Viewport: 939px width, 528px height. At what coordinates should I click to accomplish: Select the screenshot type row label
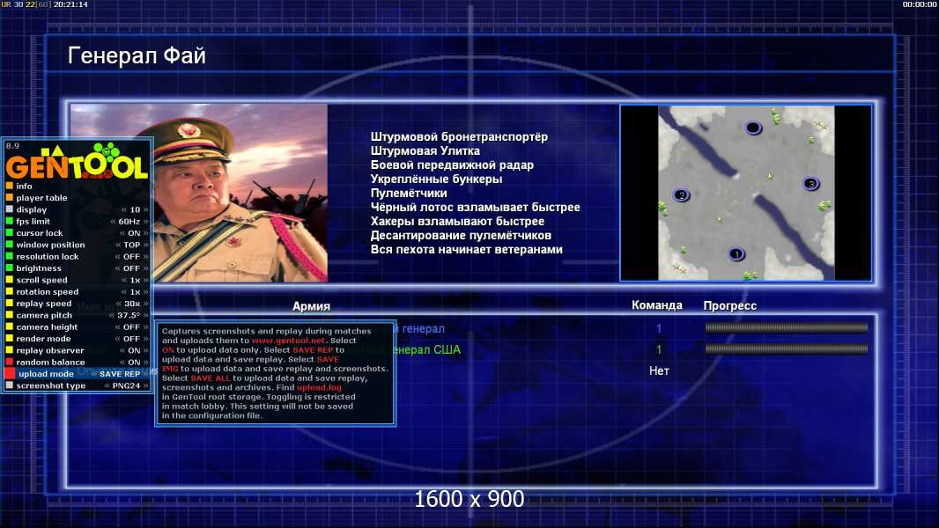point(51,385)
